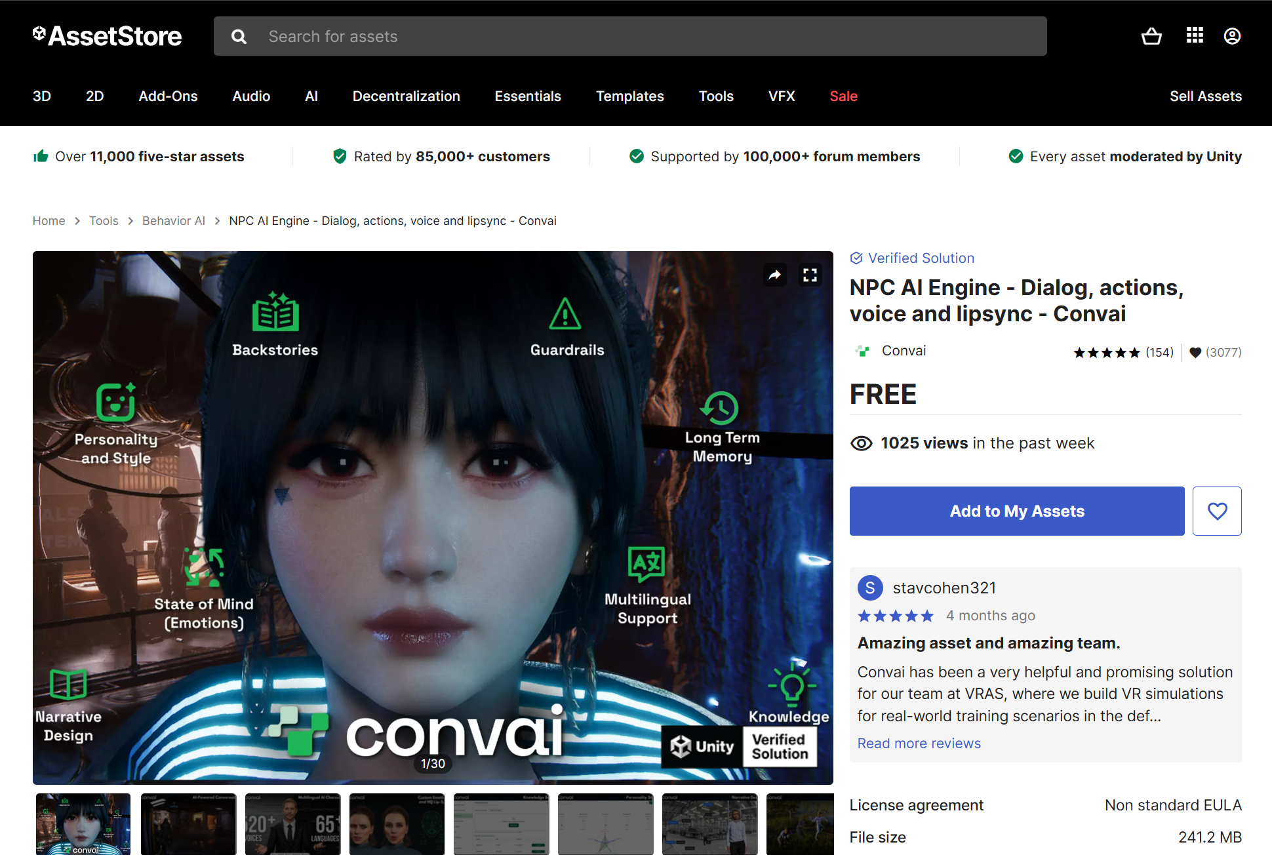Click the '4 months ago' review date
This screenshot has height=855, width=1272.
[x=991, y=616]
